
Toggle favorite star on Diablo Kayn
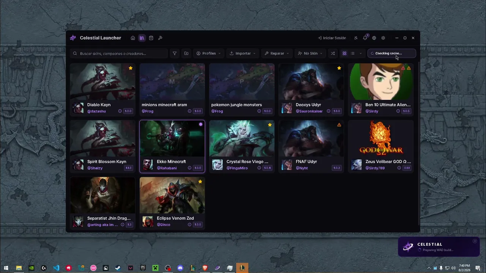pos(131,68)
